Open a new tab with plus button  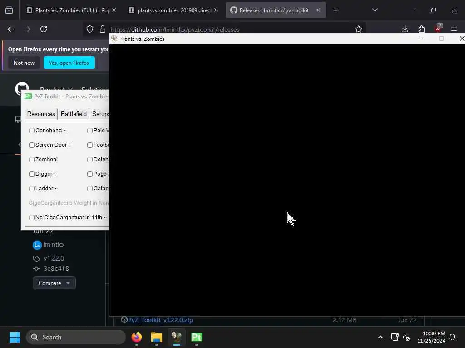click(336, 10)
